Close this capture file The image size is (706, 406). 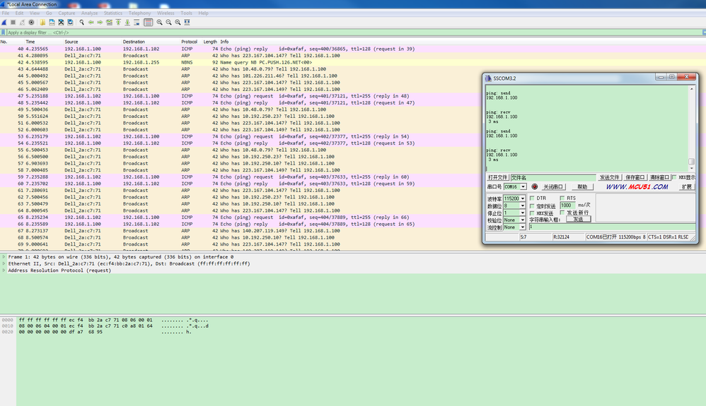tap(62, 23)
